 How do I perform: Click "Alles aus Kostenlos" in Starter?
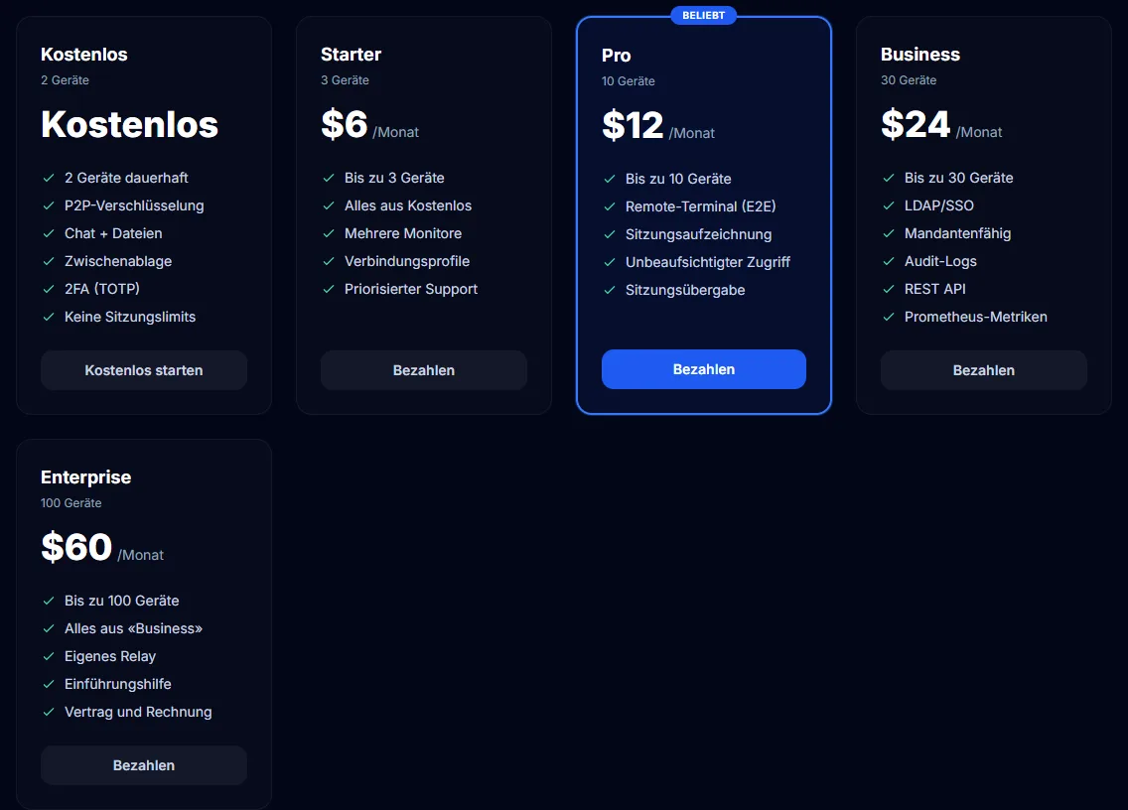[408, 205]
